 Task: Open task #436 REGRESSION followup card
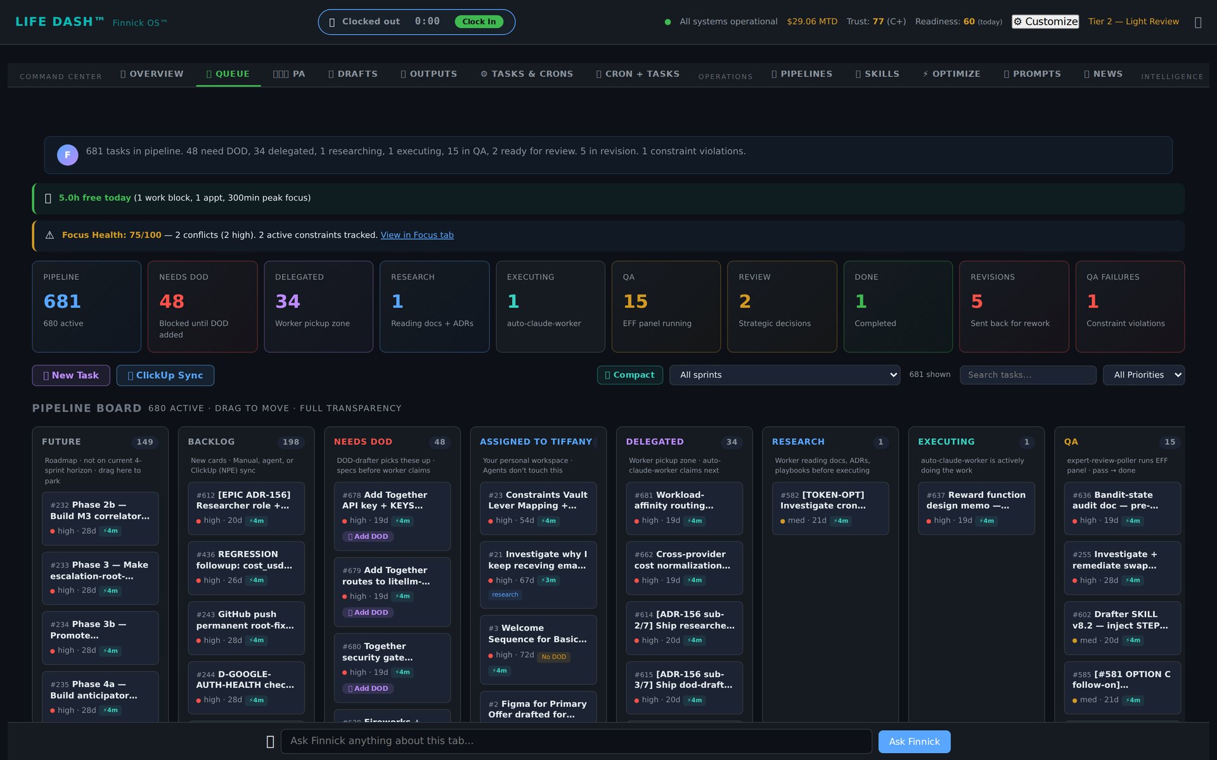[x=246, y=568]
